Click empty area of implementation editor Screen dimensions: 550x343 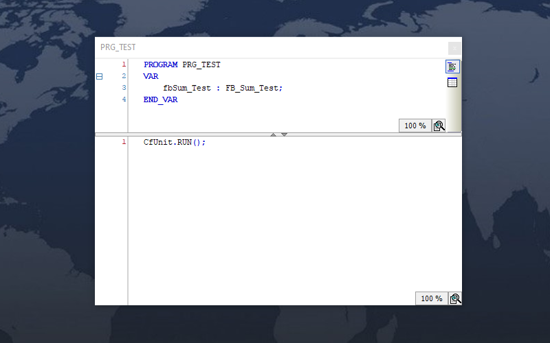289,220
